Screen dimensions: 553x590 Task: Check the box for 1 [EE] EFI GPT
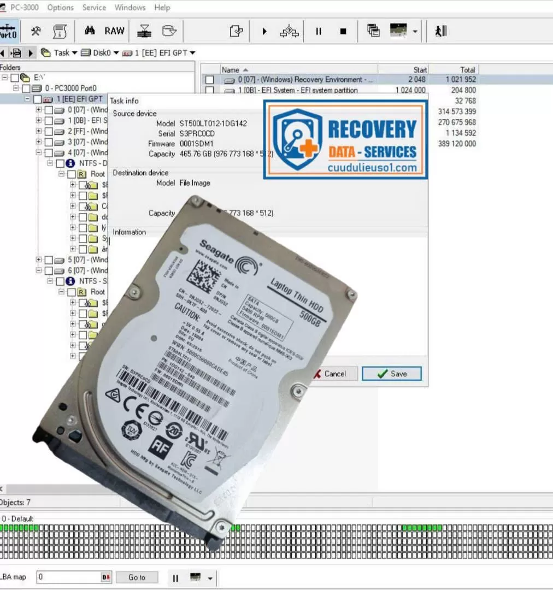38,99
